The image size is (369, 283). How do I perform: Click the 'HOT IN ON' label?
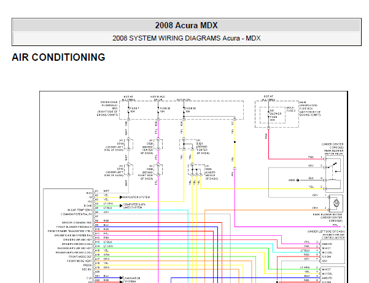[184, 100]
